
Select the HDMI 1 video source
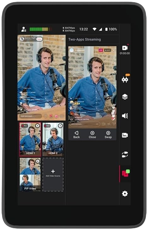pyautogui.click(x=30, y=140)
